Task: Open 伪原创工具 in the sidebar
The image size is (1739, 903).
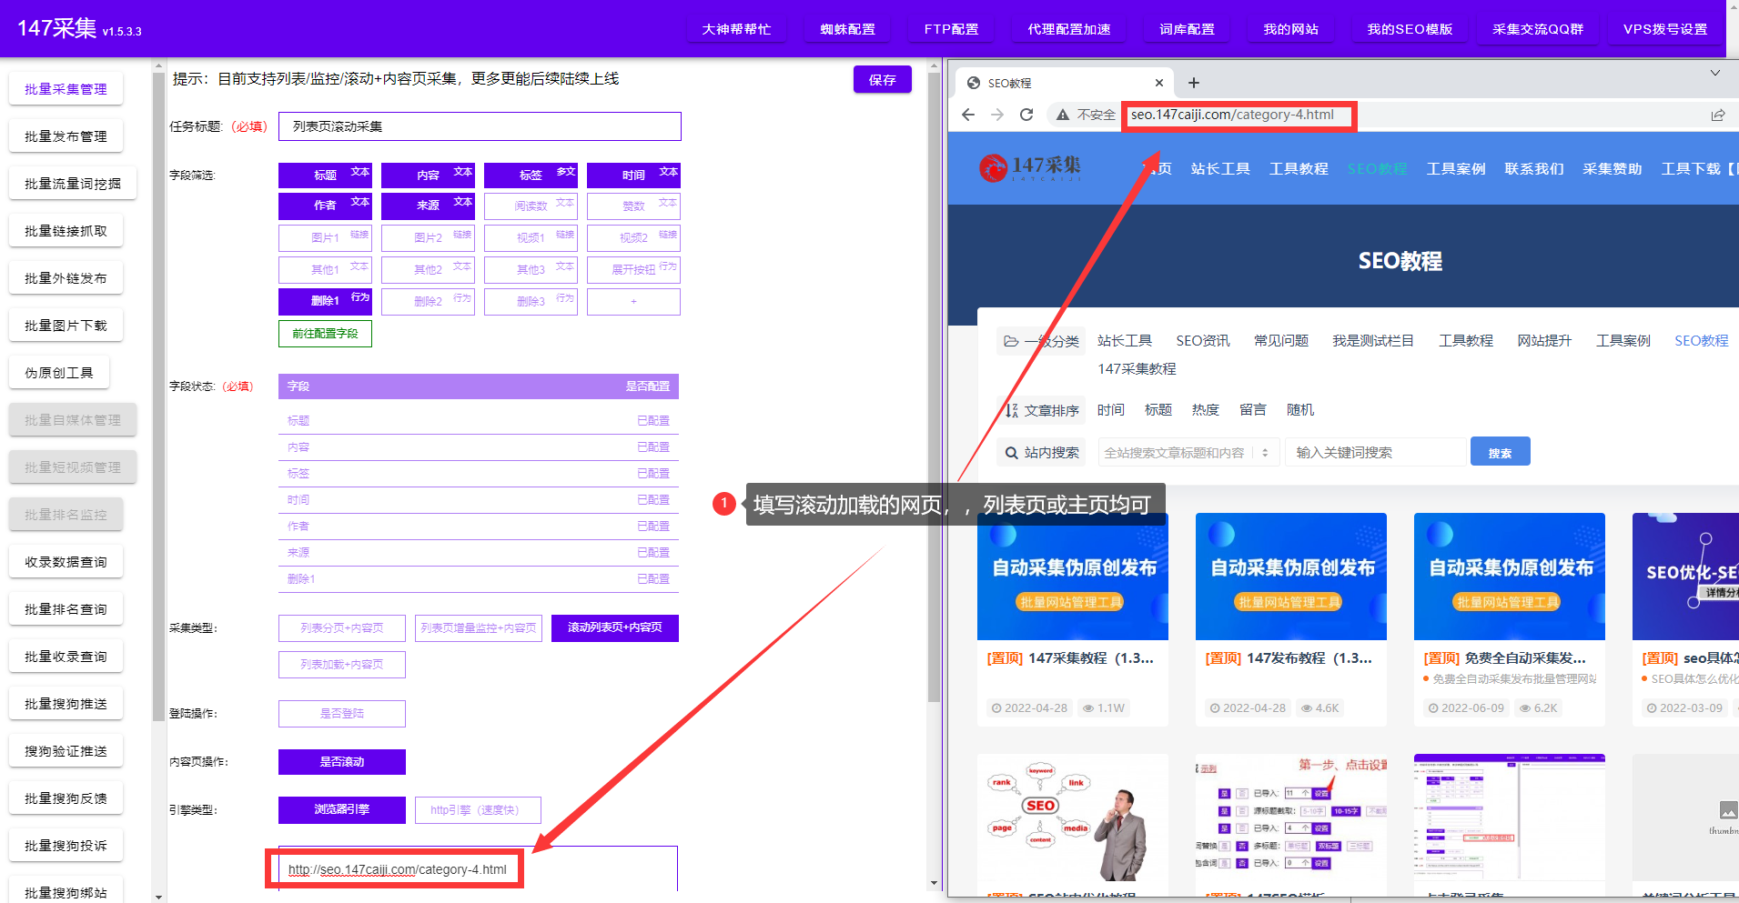Action: coord(59,373)
